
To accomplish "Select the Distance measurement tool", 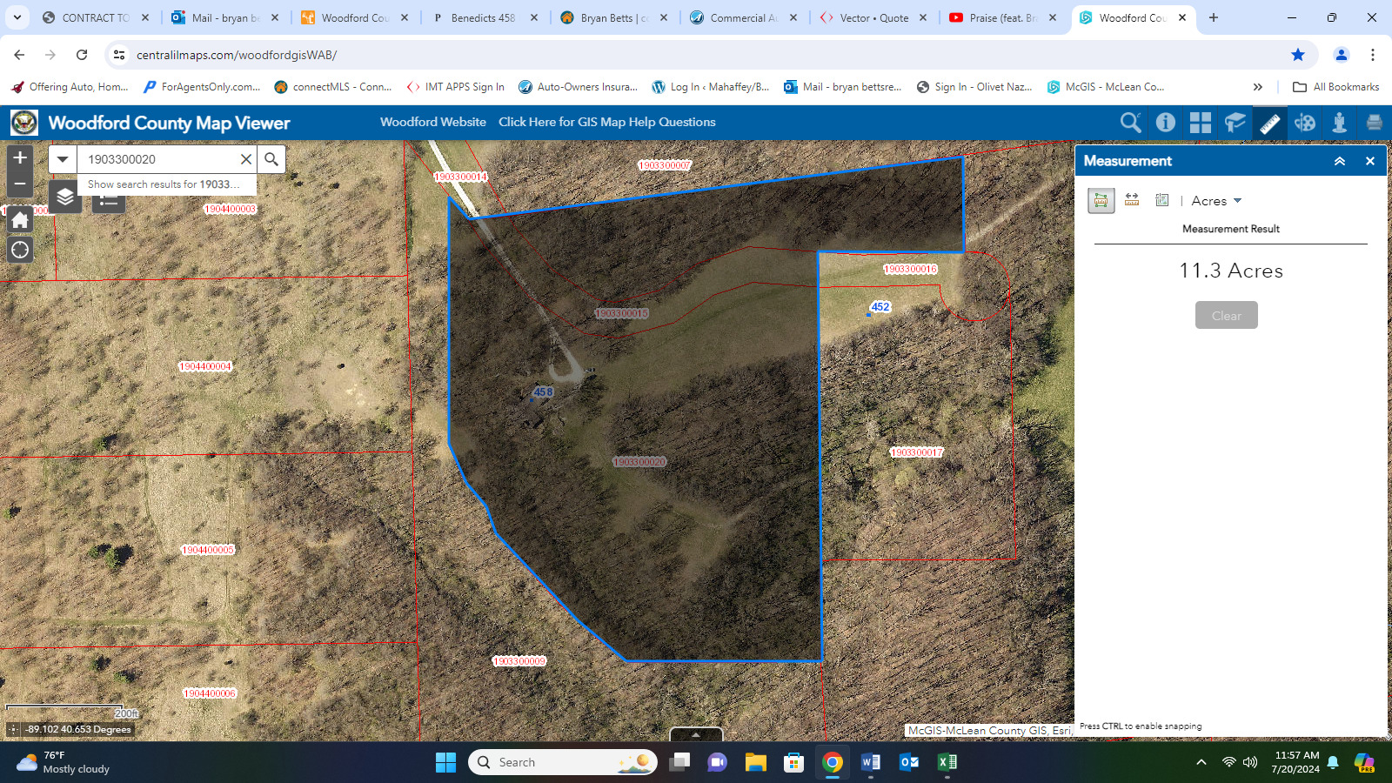I will tap(1132, 200).
